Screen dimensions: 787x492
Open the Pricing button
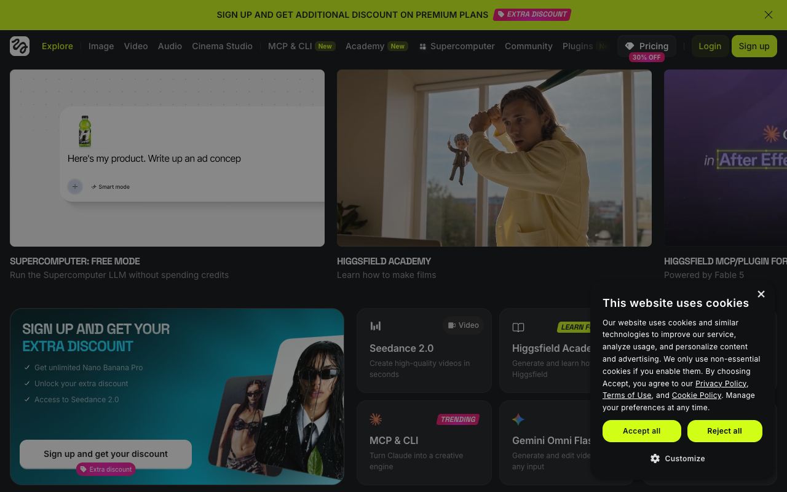[647, 46]
